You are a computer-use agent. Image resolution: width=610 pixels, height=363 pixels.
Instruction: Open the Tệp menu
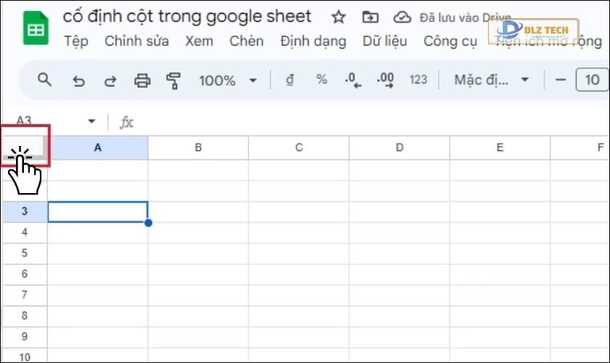pyautogui.click(x=76, y=41)
